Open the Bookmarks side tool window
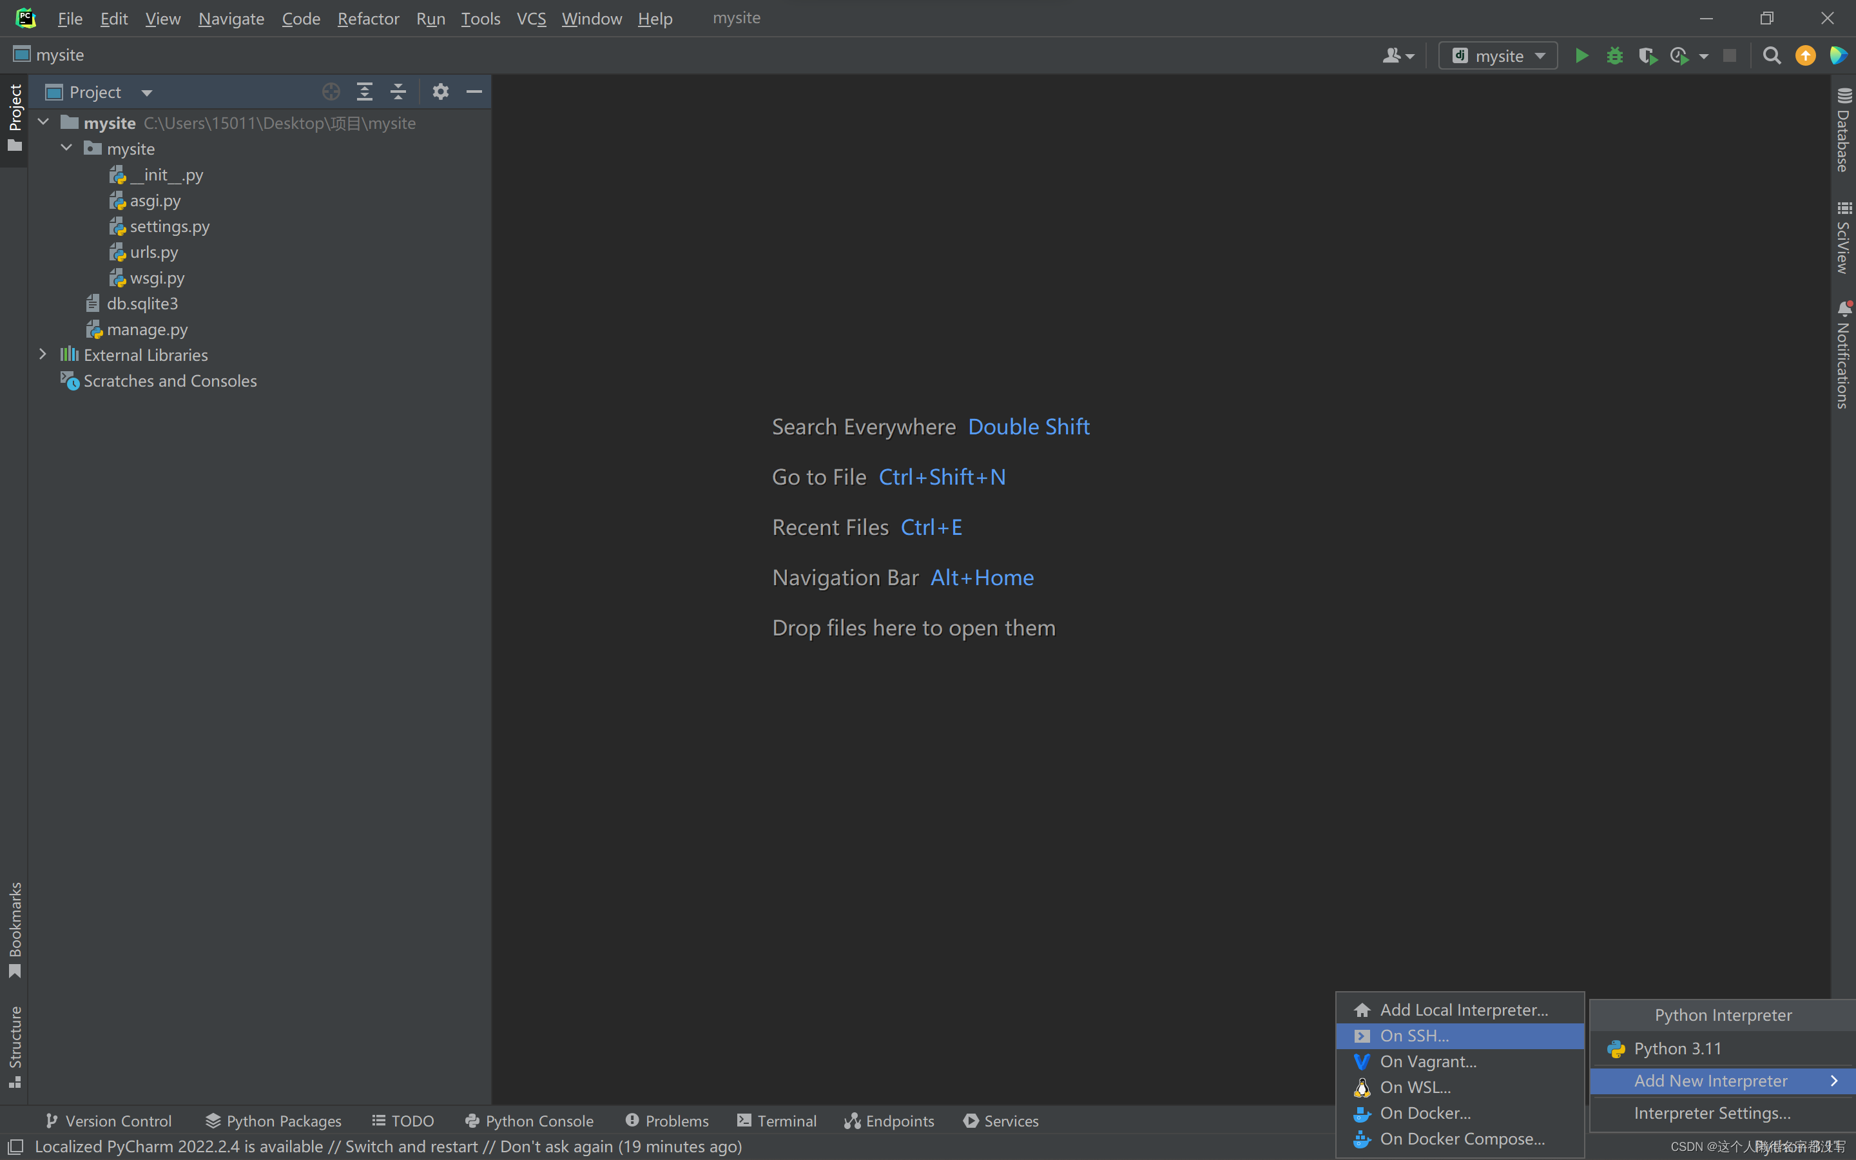Screen dimensions: 1856x1160 click(x=15, y=930)
